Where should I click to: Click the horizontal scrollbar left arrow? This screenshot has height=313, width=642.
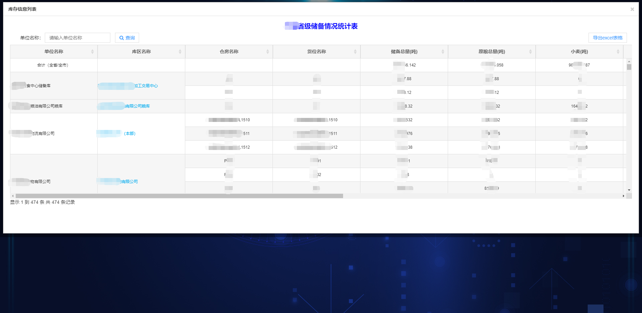pyautogui.click(x=13, y=196)
